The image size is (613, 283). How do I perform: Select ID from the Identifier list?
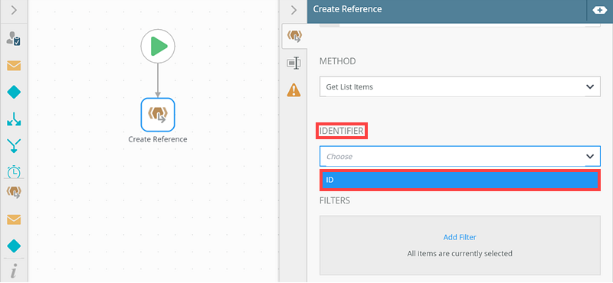click(460, 181)
